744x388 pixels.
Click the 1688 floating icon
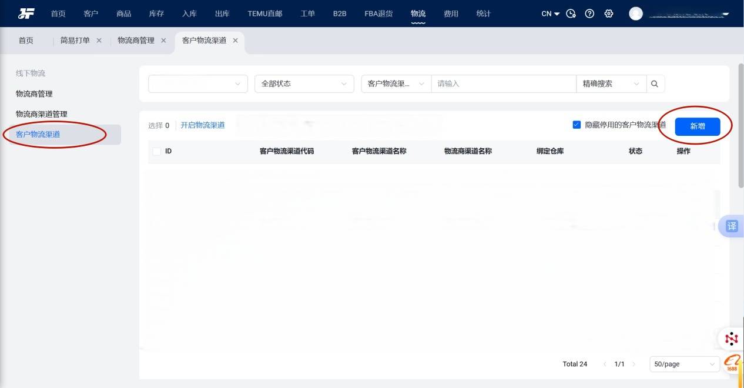coord(732,364)
